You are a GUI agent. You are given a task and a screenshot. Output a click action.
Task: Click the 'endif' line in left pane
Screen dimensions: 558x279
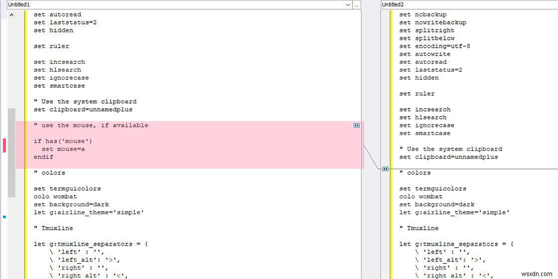(43, 157)
